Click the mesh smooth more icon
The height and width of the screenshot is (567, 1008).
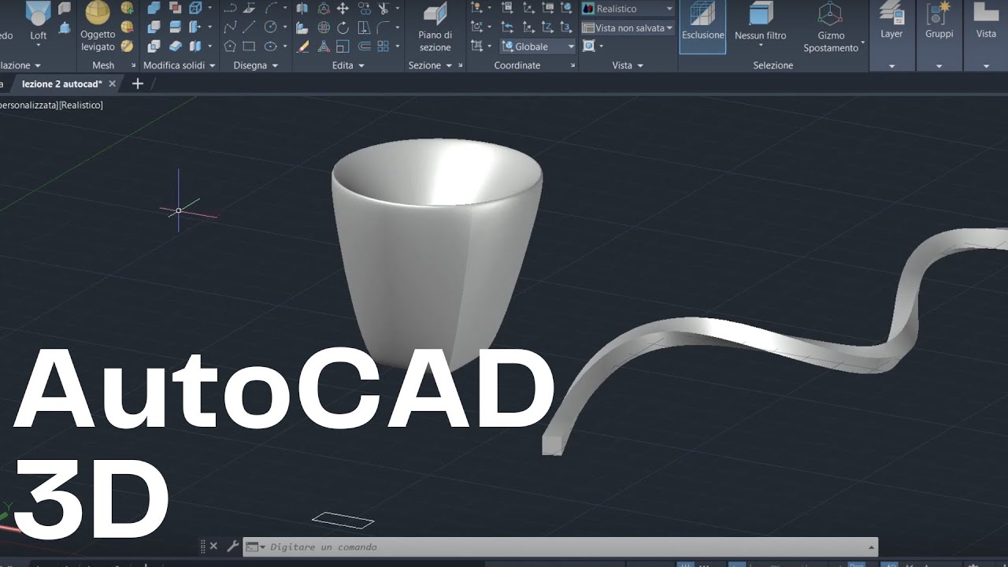(x=127, y=8)
